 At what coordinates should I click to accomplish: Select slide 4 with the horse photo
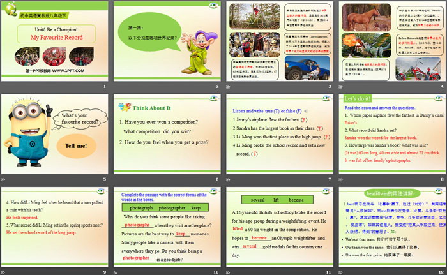coord(393,41)
